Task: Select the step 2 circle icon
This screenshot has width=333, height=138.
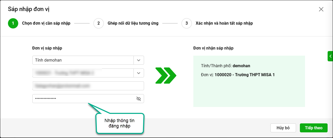Action: click(x=99, y=23)
